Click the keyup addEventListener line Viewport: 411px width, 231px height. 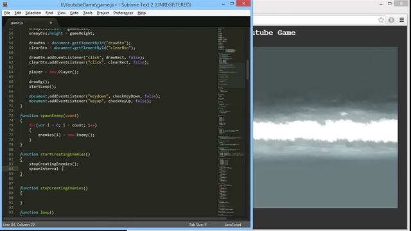(90, 101)
